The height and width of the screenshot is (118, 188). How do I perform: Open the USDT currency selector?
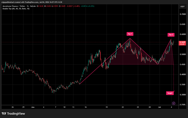click(x=182, y=6)
